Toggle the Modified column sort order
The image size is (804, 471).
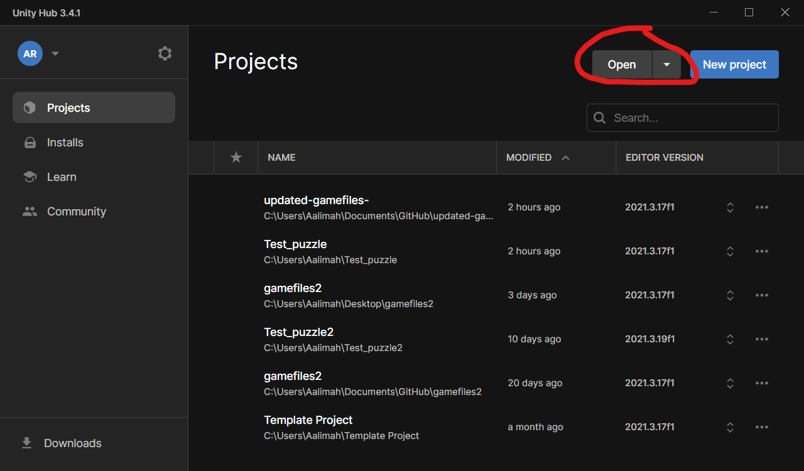point(529,158)
